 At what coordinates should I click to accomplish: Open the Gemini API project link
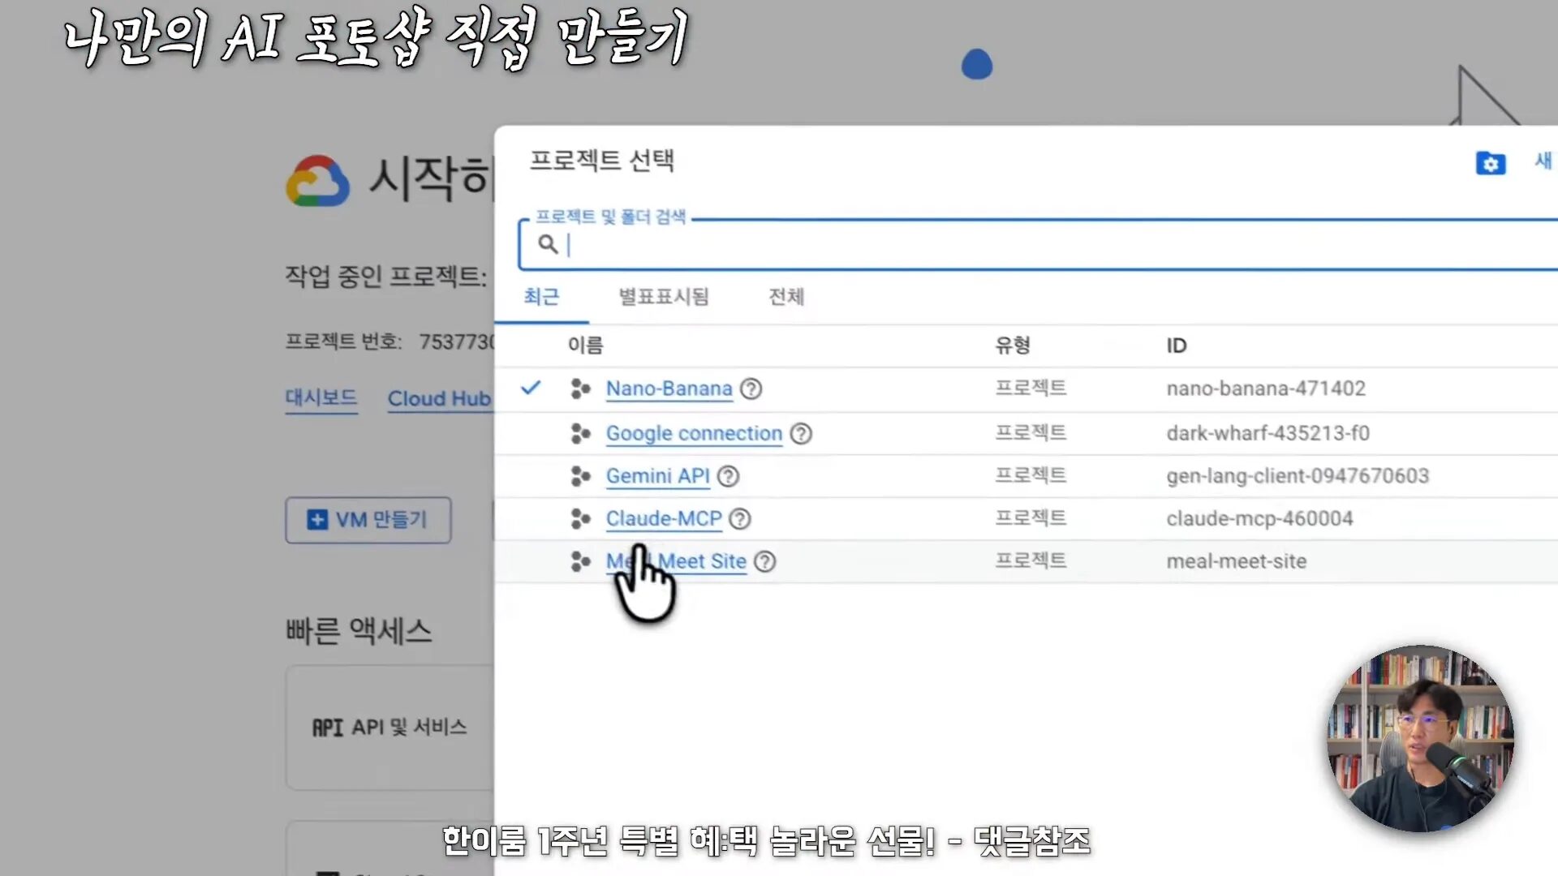pos(657,476)
